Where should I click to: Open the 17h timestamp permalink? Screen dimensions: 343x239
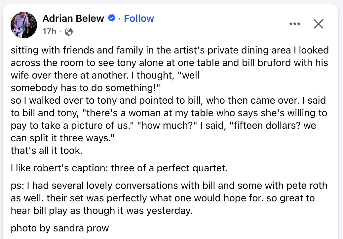(x=50, y=32)
